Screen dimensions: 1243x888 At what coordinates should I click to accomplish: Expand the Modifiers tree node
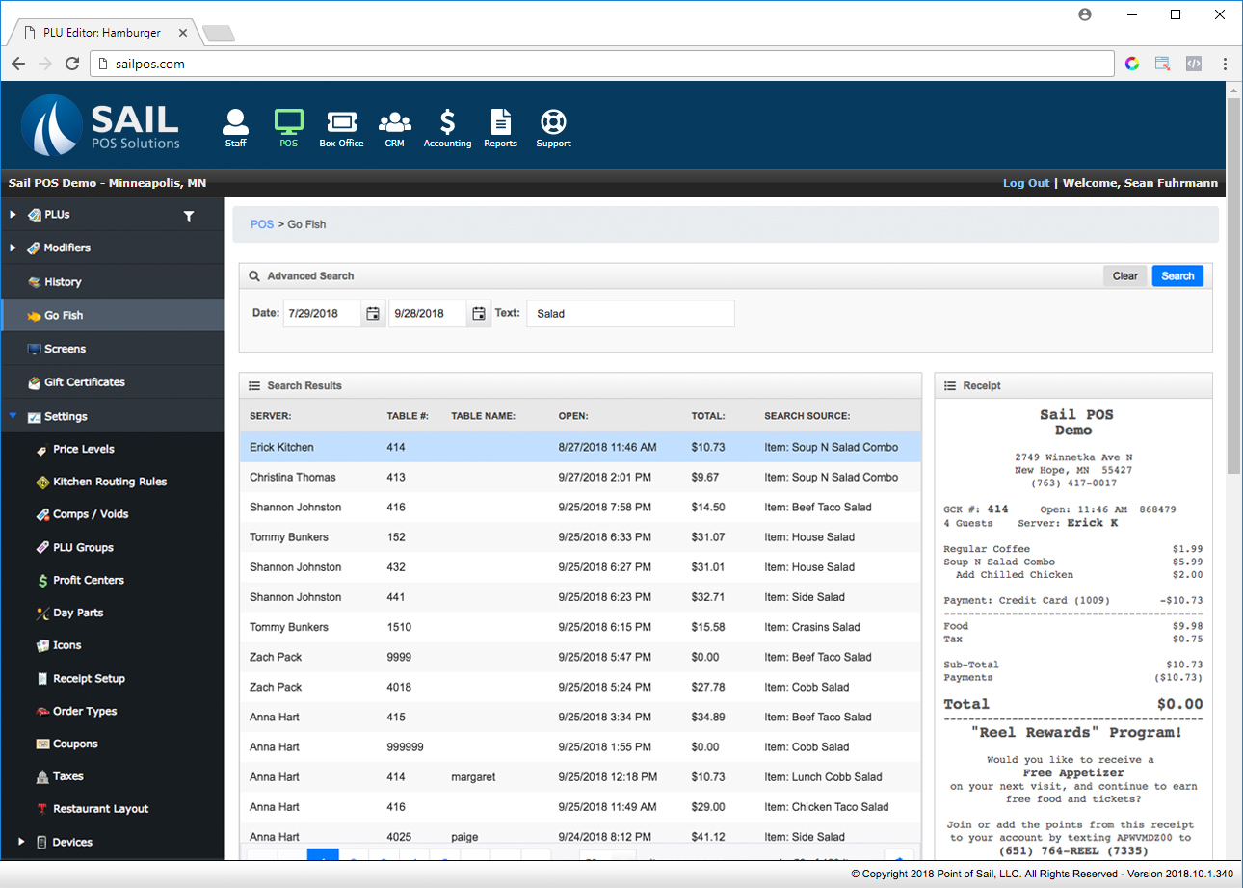coord(13,248)
